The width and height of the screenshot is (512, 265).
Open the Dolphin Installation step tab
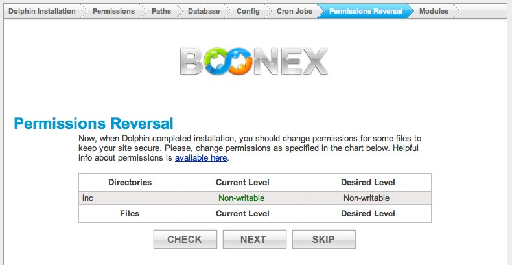click(42, 11)
